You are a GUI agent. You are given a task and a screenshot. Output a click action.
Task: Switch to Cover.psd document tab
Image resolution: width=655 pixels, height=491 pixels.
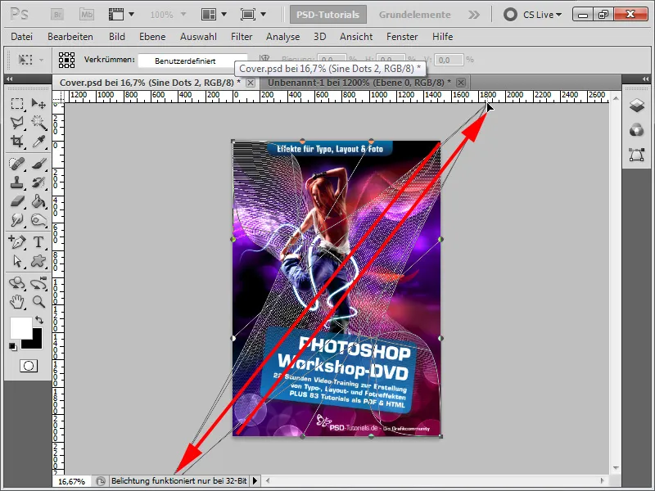coord(150,83)
